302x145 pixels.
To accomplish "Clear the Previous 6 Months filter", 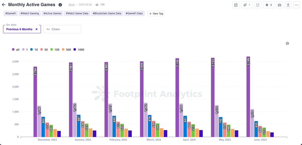I will coord(37,29).
